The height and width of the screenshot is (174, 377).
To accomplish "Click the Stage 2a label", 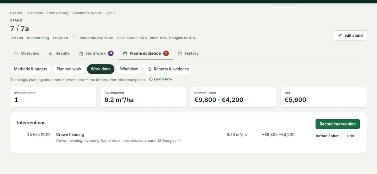I will tap(60, 38).
